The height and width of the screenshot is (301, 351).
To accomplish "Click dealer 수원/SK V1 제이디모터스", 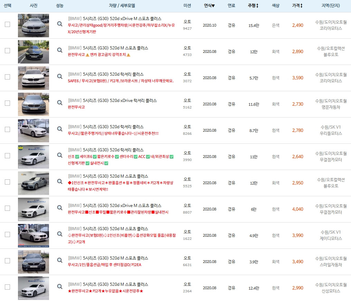I will [331, 235].
